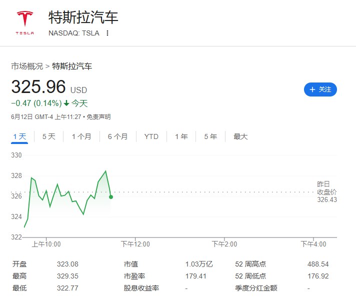356x297 pixels.
Task: Click the 股息收益率 label
Action: 141,288
